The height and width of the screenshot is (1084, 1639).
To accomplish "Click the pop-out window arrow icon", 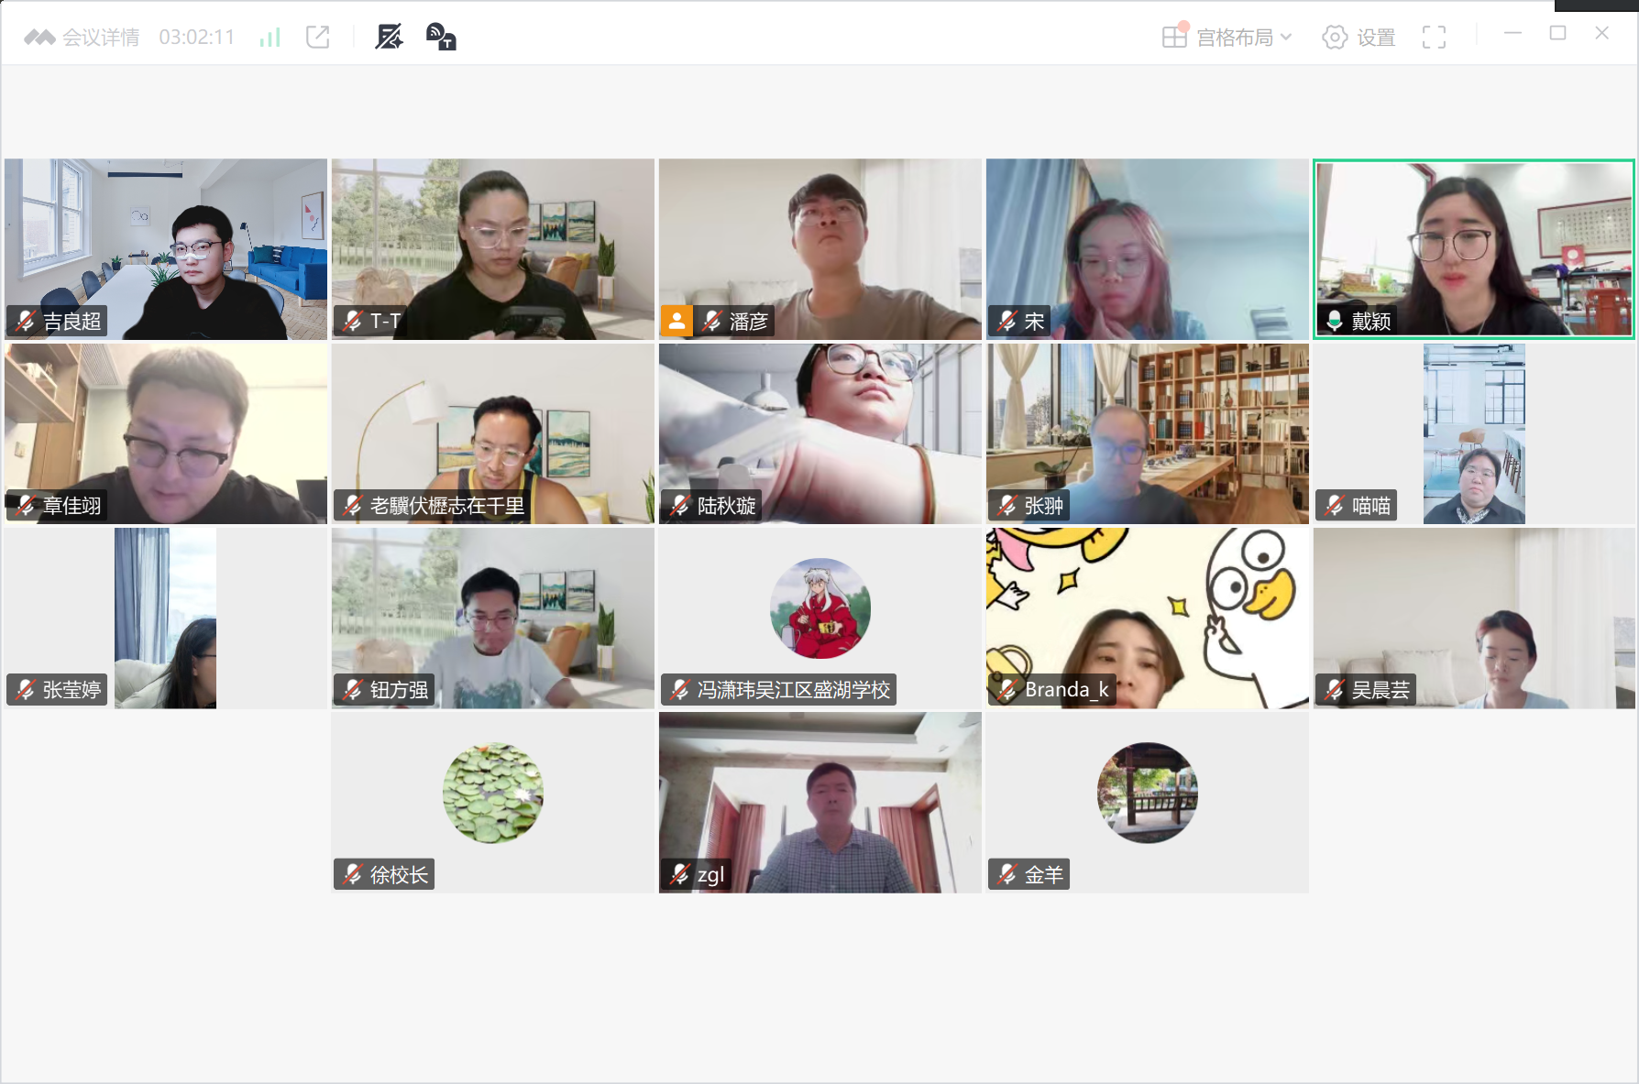I will [318, 38].
